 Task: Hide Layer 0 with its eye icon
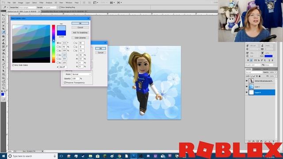(247, 92)
